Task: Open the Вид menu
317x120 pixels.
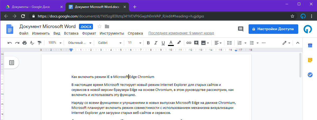Action: tap(57, 33)
